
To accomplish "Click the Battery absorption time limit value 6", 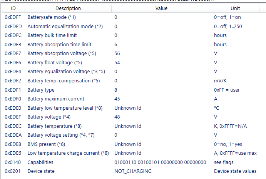I will point(116,45).
